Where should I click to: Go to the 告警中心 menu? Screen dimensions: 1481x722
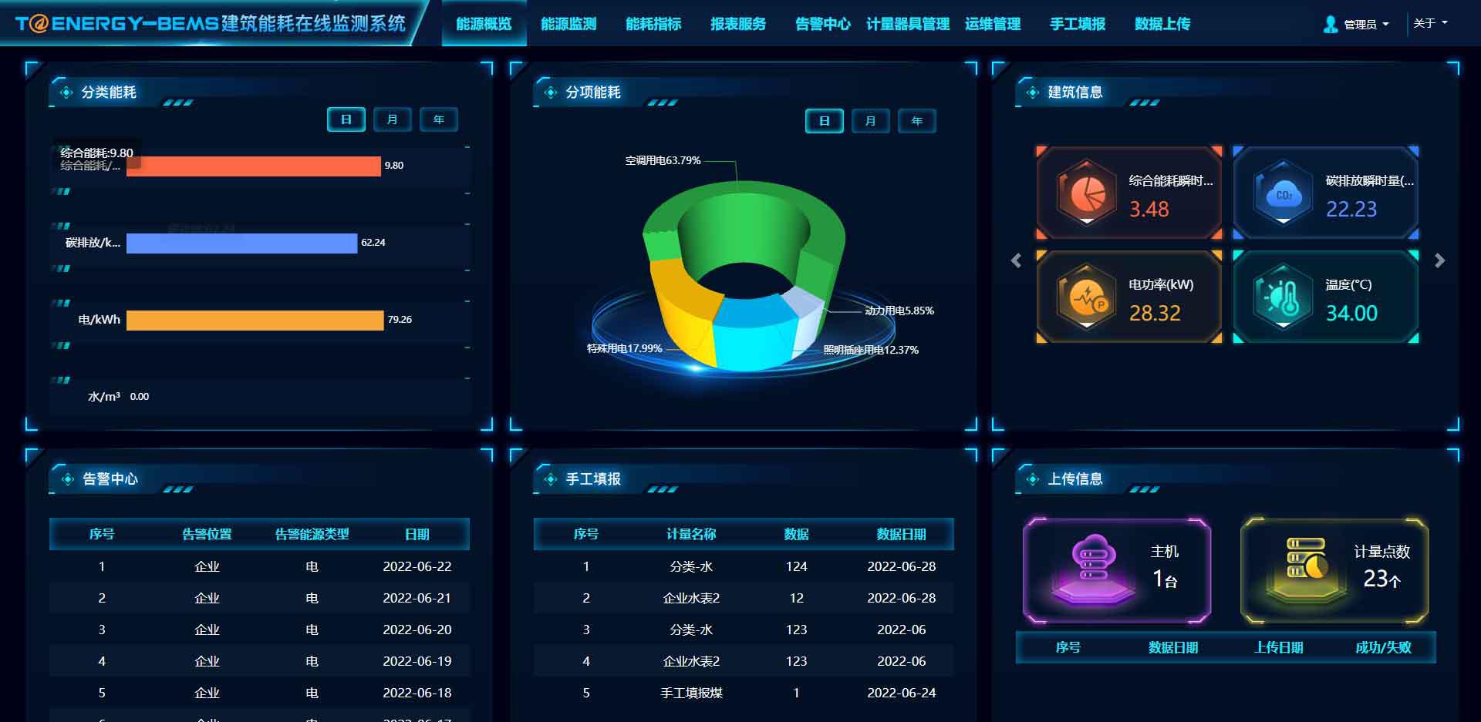pos(822,24)
